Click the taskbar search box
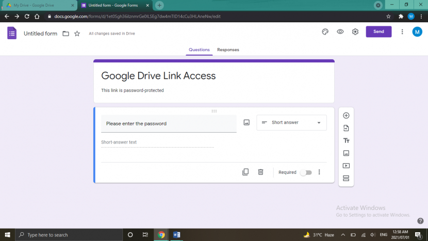Viewport: 428px width, 241px height. click(x=69, y=235)
